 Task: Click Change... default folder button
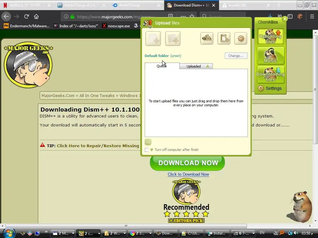pos(236,56)
